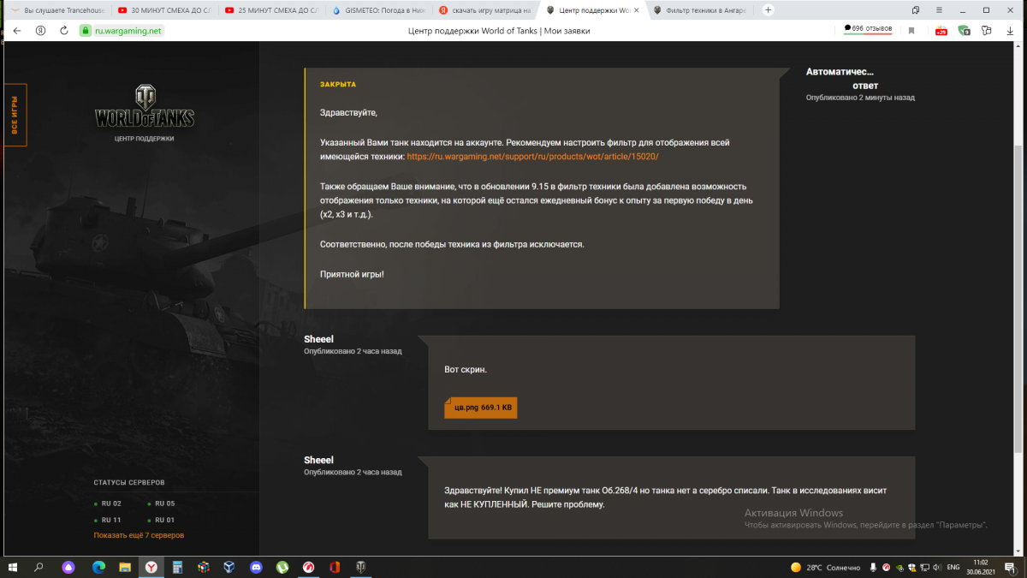Open uTorrent from taskbar

(x=282, y=567)
